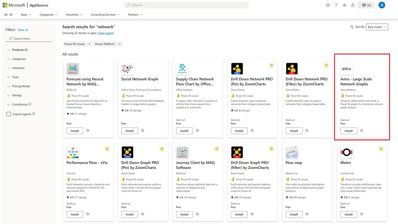Remove the Power Platform filter chip
398x224 pixels.
119,44
